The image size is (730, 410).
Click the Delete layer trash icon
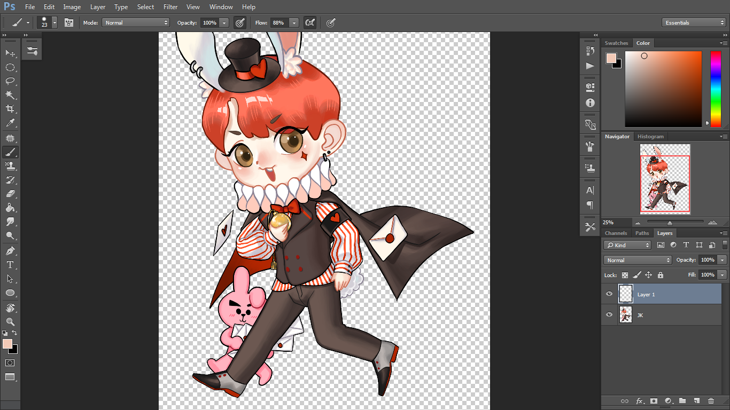pos(711,400)
